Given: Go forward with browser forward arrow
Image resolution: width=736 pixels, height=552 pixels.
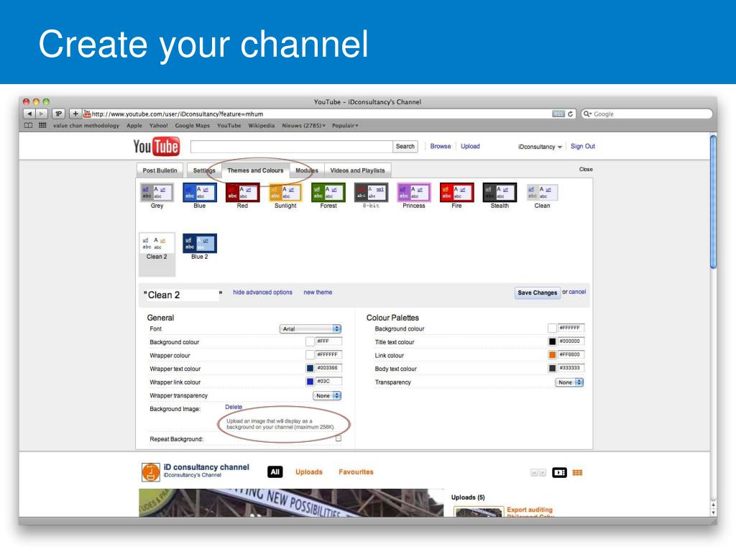Looking at the screenshot, I should coord(42,114).
